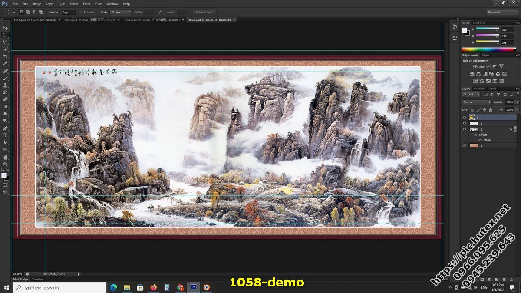Hide the third layer with fx effects
The image size is (521, 293).
(465, 129)
